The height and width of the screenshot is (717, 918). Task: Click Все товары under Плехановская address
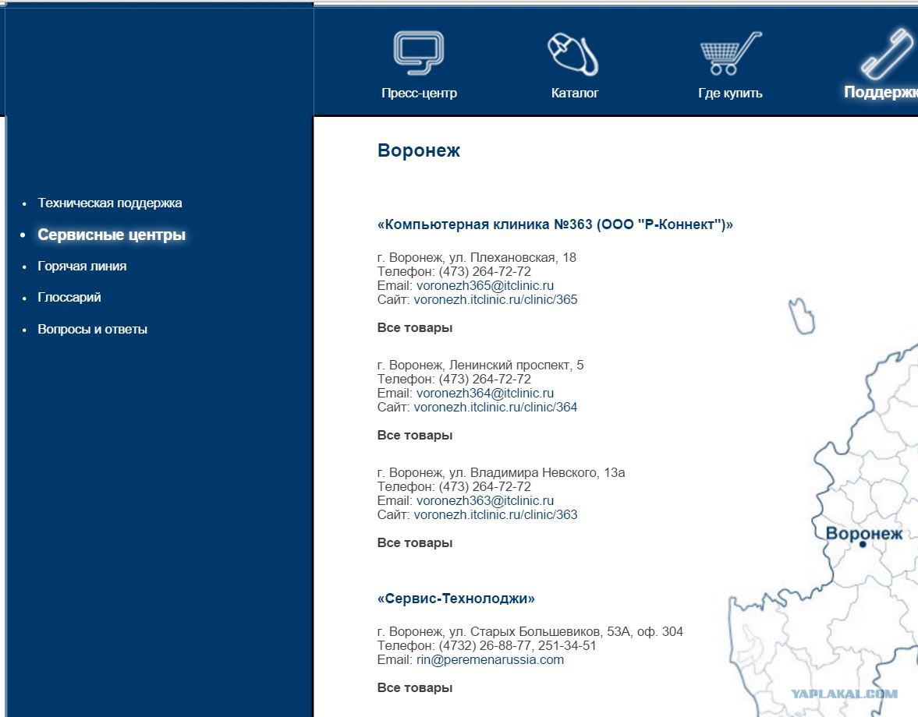coord(414,327)
